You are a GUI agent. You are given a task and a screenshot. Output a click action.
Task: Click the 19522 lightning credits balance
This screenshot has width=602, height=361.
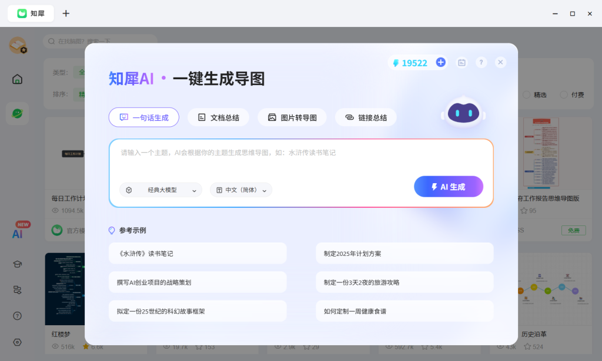(x=410, y=63)
